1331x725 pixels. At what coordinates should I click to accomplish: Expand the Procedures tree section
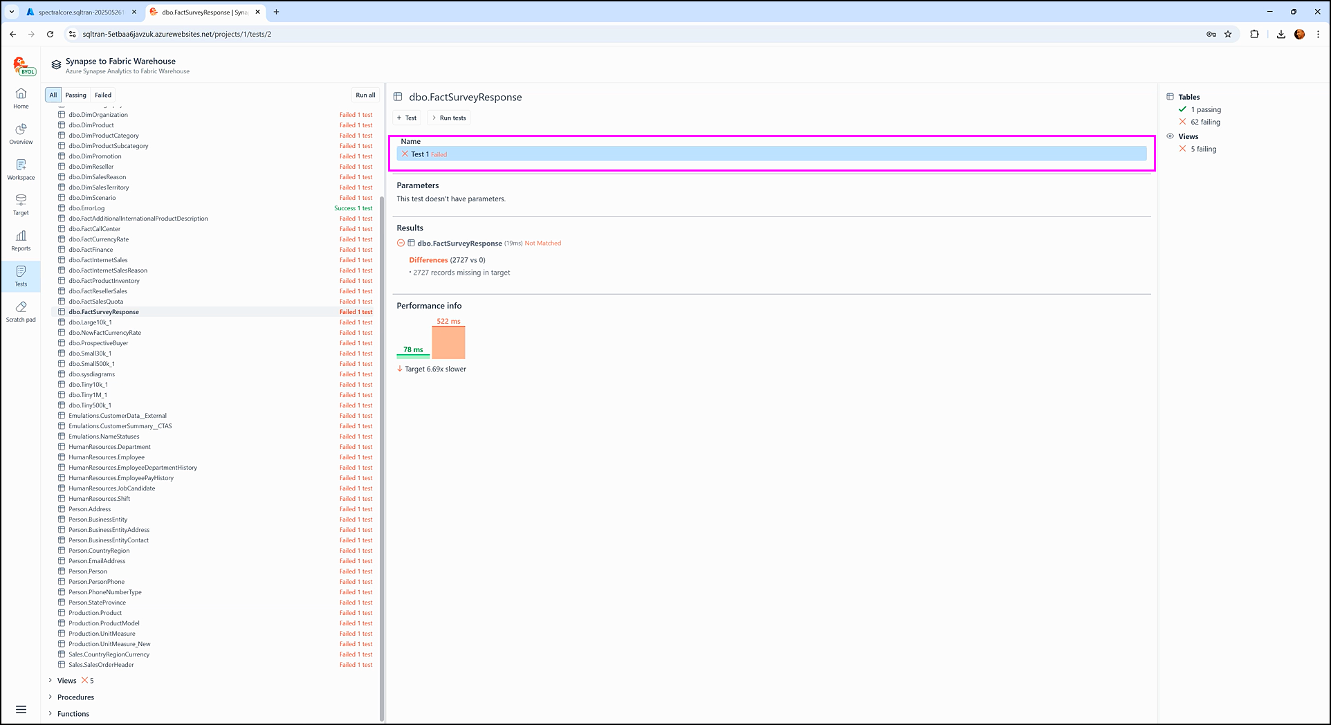(x=51, y=697)
